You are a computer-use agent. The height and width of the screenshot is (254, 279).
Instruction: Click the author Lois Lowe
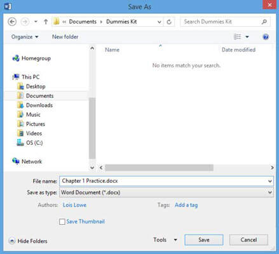click(74, 205)
